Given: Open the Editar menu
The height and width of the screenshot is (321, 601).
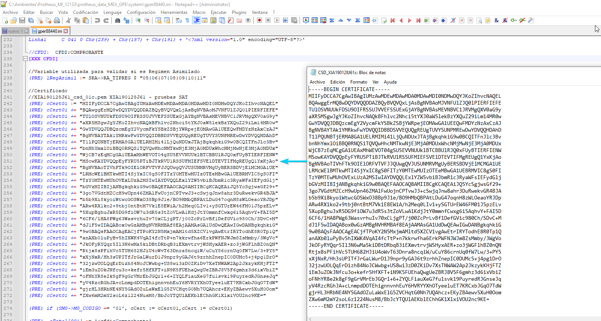Looking at the screenshot, I should point(29,12).
